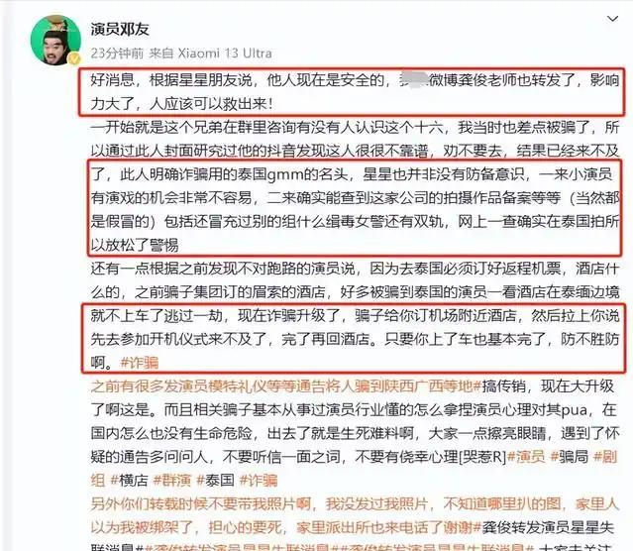Open the #演员 hashtag
The height and width of the screenshot is (551, 633).
[526, 457]
